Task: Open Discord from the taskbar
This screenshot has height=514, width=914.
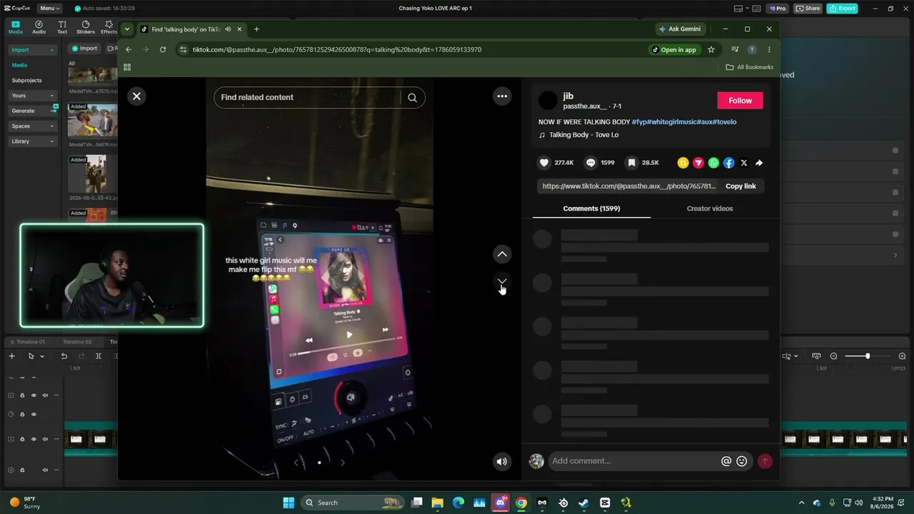Action: [x=501, y=503]
